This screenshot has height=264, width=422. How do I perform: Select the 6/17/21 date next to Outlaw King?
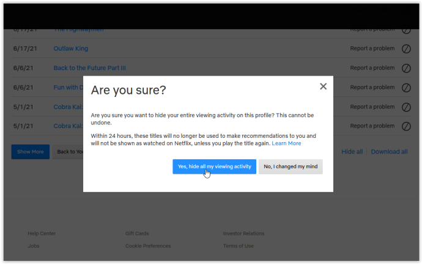[x=25, y=49]
